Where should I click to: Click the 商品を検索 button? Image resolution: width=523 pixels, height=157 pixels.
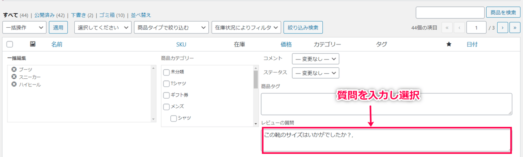point(503,12)
